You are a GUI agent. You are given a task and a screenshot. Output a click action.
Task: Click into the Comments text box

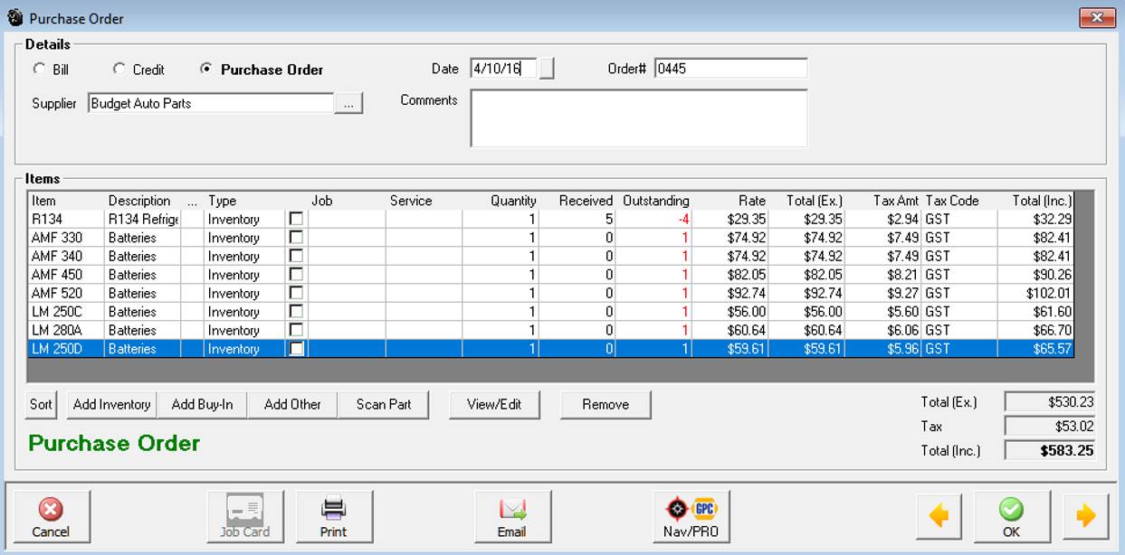tap(638, 118)
